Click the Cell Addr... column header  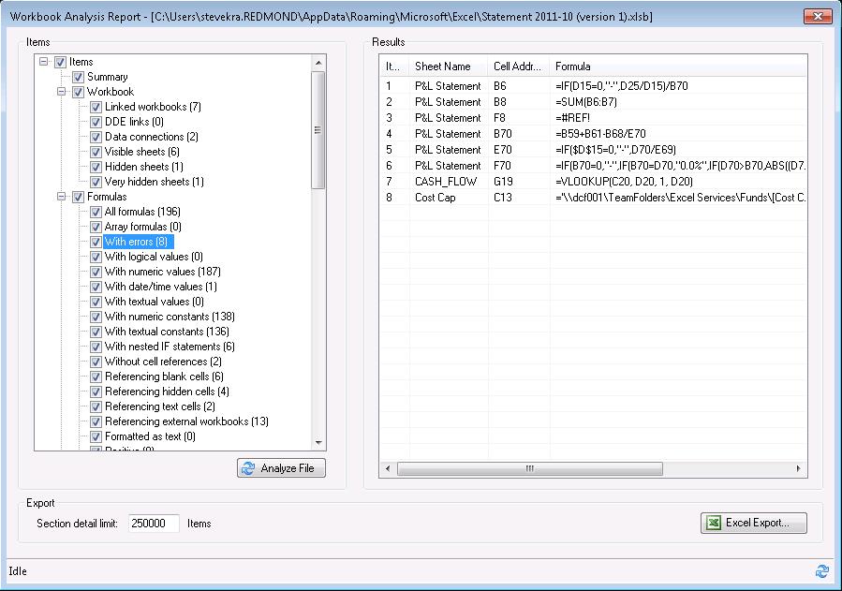[518, 66]
